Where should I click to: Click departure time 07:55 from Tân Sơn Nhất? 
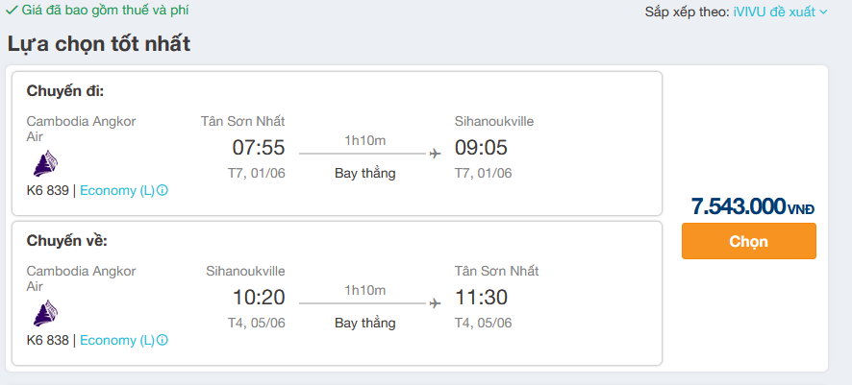coord(259,148)
